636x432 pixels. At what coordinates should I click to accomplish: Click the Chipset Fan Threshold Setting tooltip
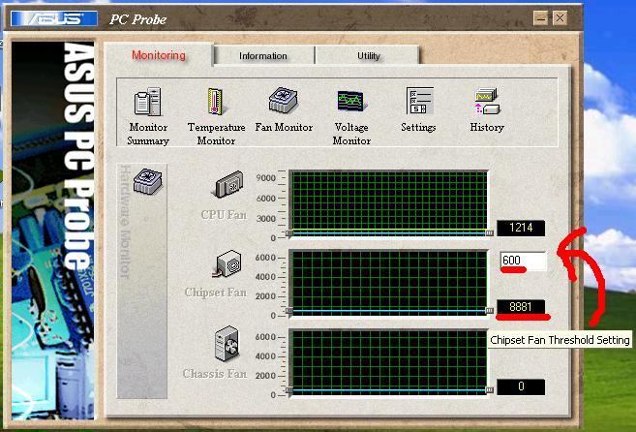pos(560,340)
